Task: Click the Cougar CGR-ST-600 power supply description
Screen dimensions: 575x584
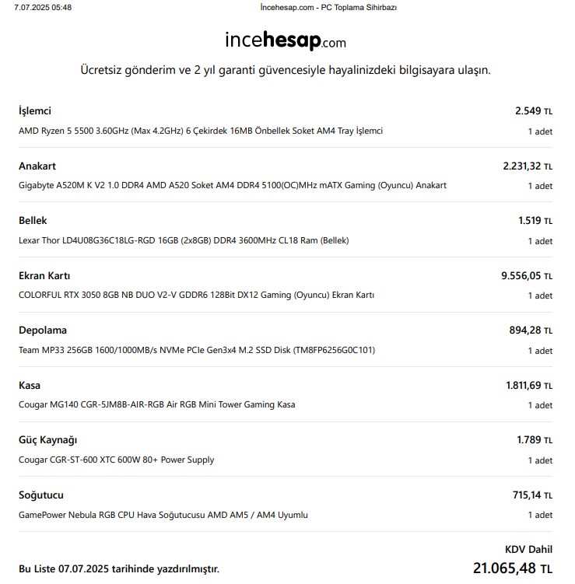Action: (x=116, y=460)
